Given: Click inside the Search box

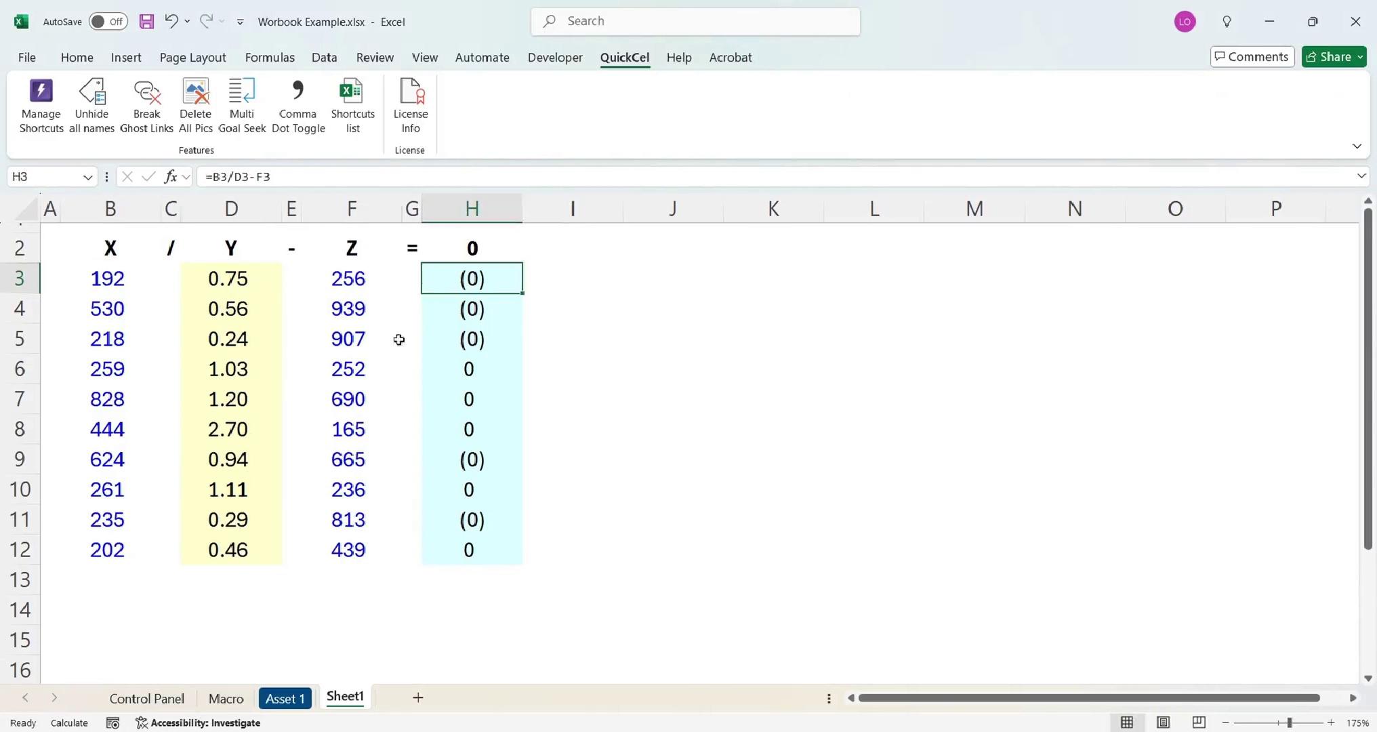Looking at the screenshot, I should pyautogui.click(x=695, y=21).
